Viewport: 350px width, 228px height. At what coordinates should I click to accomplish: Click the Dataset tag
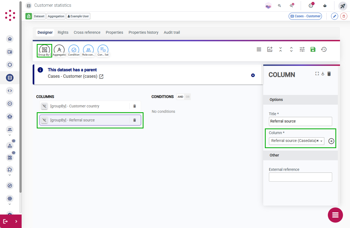click(x=39, y=16)
